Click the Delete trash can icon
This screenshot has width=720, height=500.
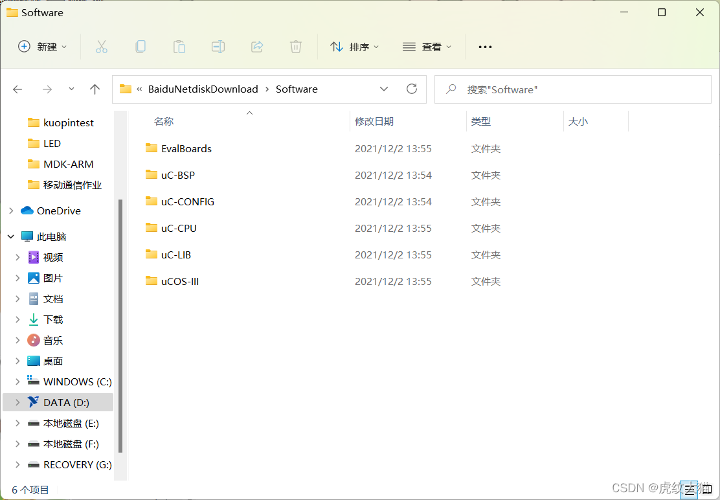pos(296,47)
